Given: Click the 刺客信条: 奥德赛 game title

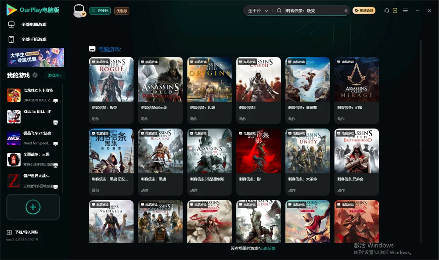Looking at the screenshot, I should 302,108.
